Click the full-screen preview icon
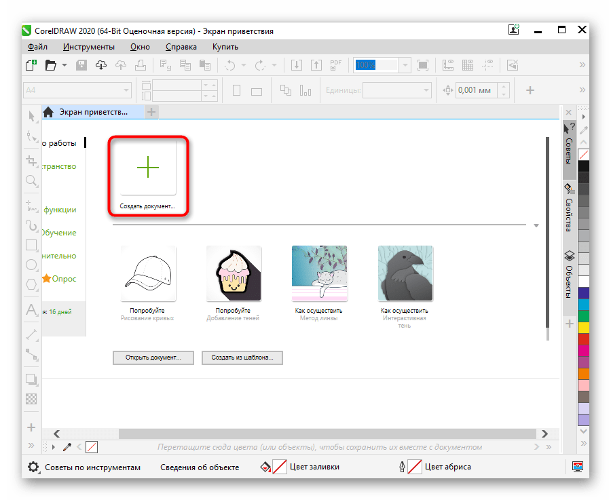The width and height of the screenshot is (611, 500). (x=423, y=65)
